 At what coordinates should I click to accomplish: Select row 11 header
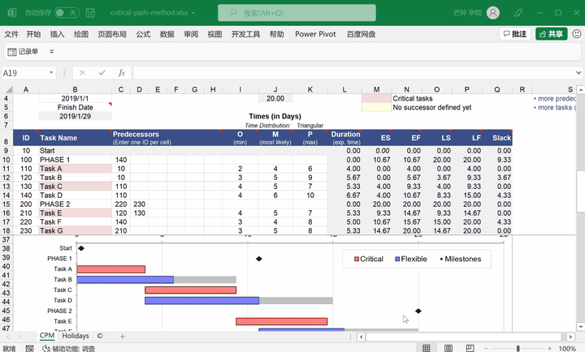pyautogui.click(x=6, y=169)
